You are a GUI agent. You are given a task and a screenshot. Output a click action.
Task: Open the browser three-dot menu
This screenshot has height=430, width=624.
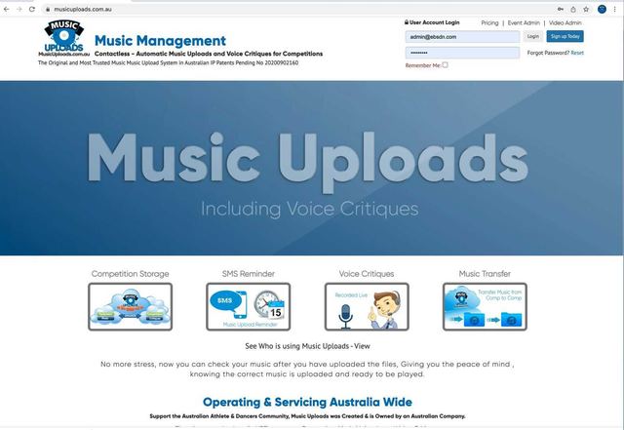click(x=615, y=9)
